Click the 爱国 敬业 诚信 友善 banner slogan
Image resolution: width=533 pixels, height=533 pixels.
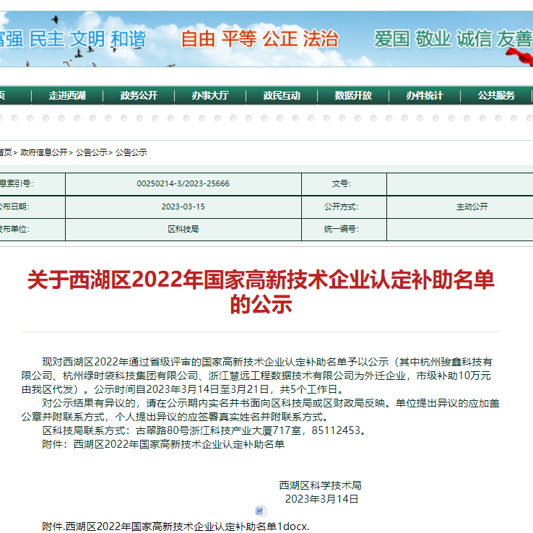(x=453, y=38)
